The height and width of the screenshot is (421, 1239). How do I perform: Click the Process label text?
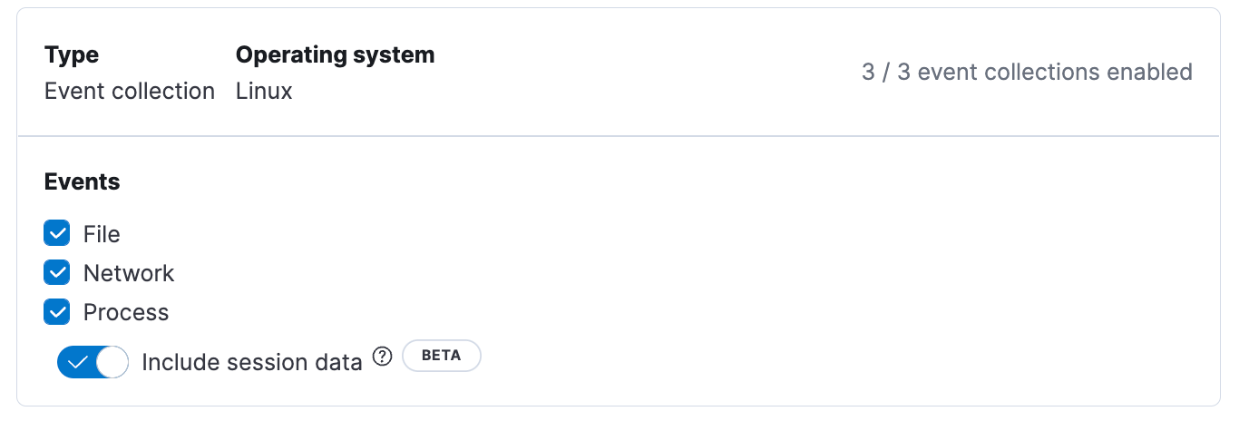pos(126,312)
